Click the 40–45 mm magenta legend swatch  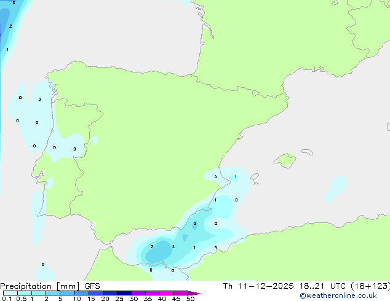pos(167,293)
